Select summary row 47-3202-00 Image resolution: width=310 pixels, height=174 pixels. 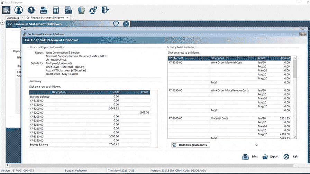(90, 113)
